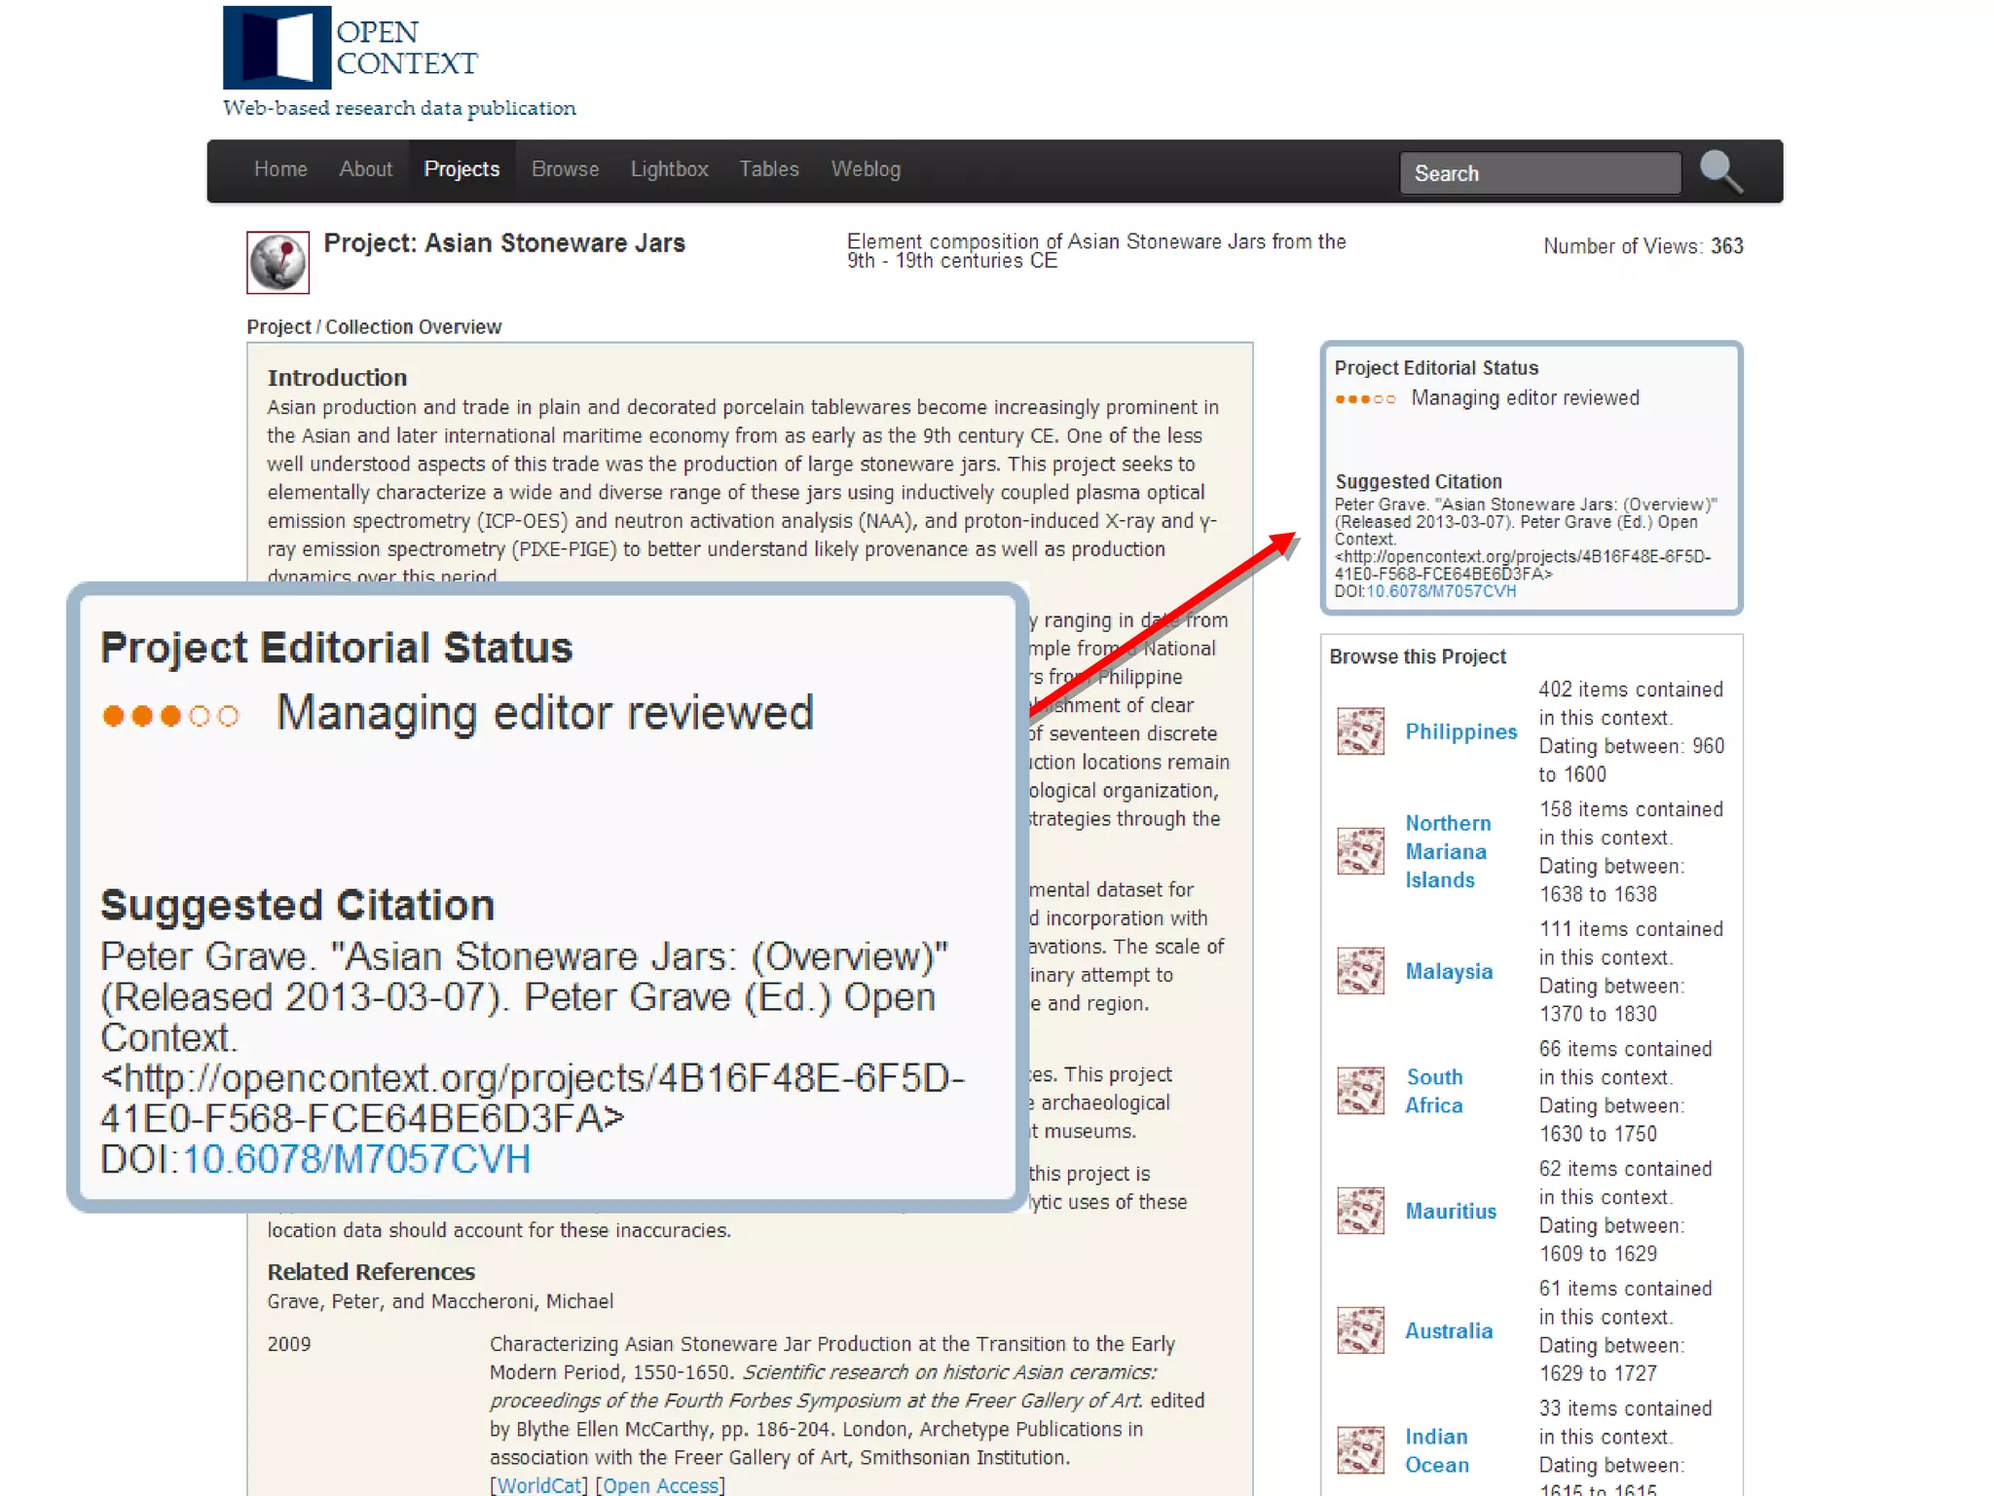The width and height of the screenshot is (1994, 1496).
Task: Open the Weblog navigation link
Action: (x=866, y=169)
